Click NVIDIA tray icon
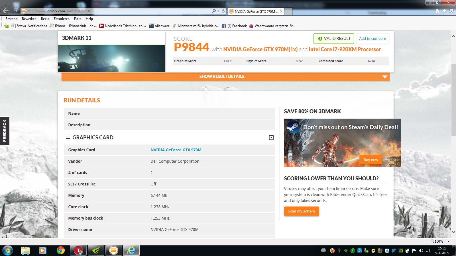456x256 pixels. coord(401,251)
